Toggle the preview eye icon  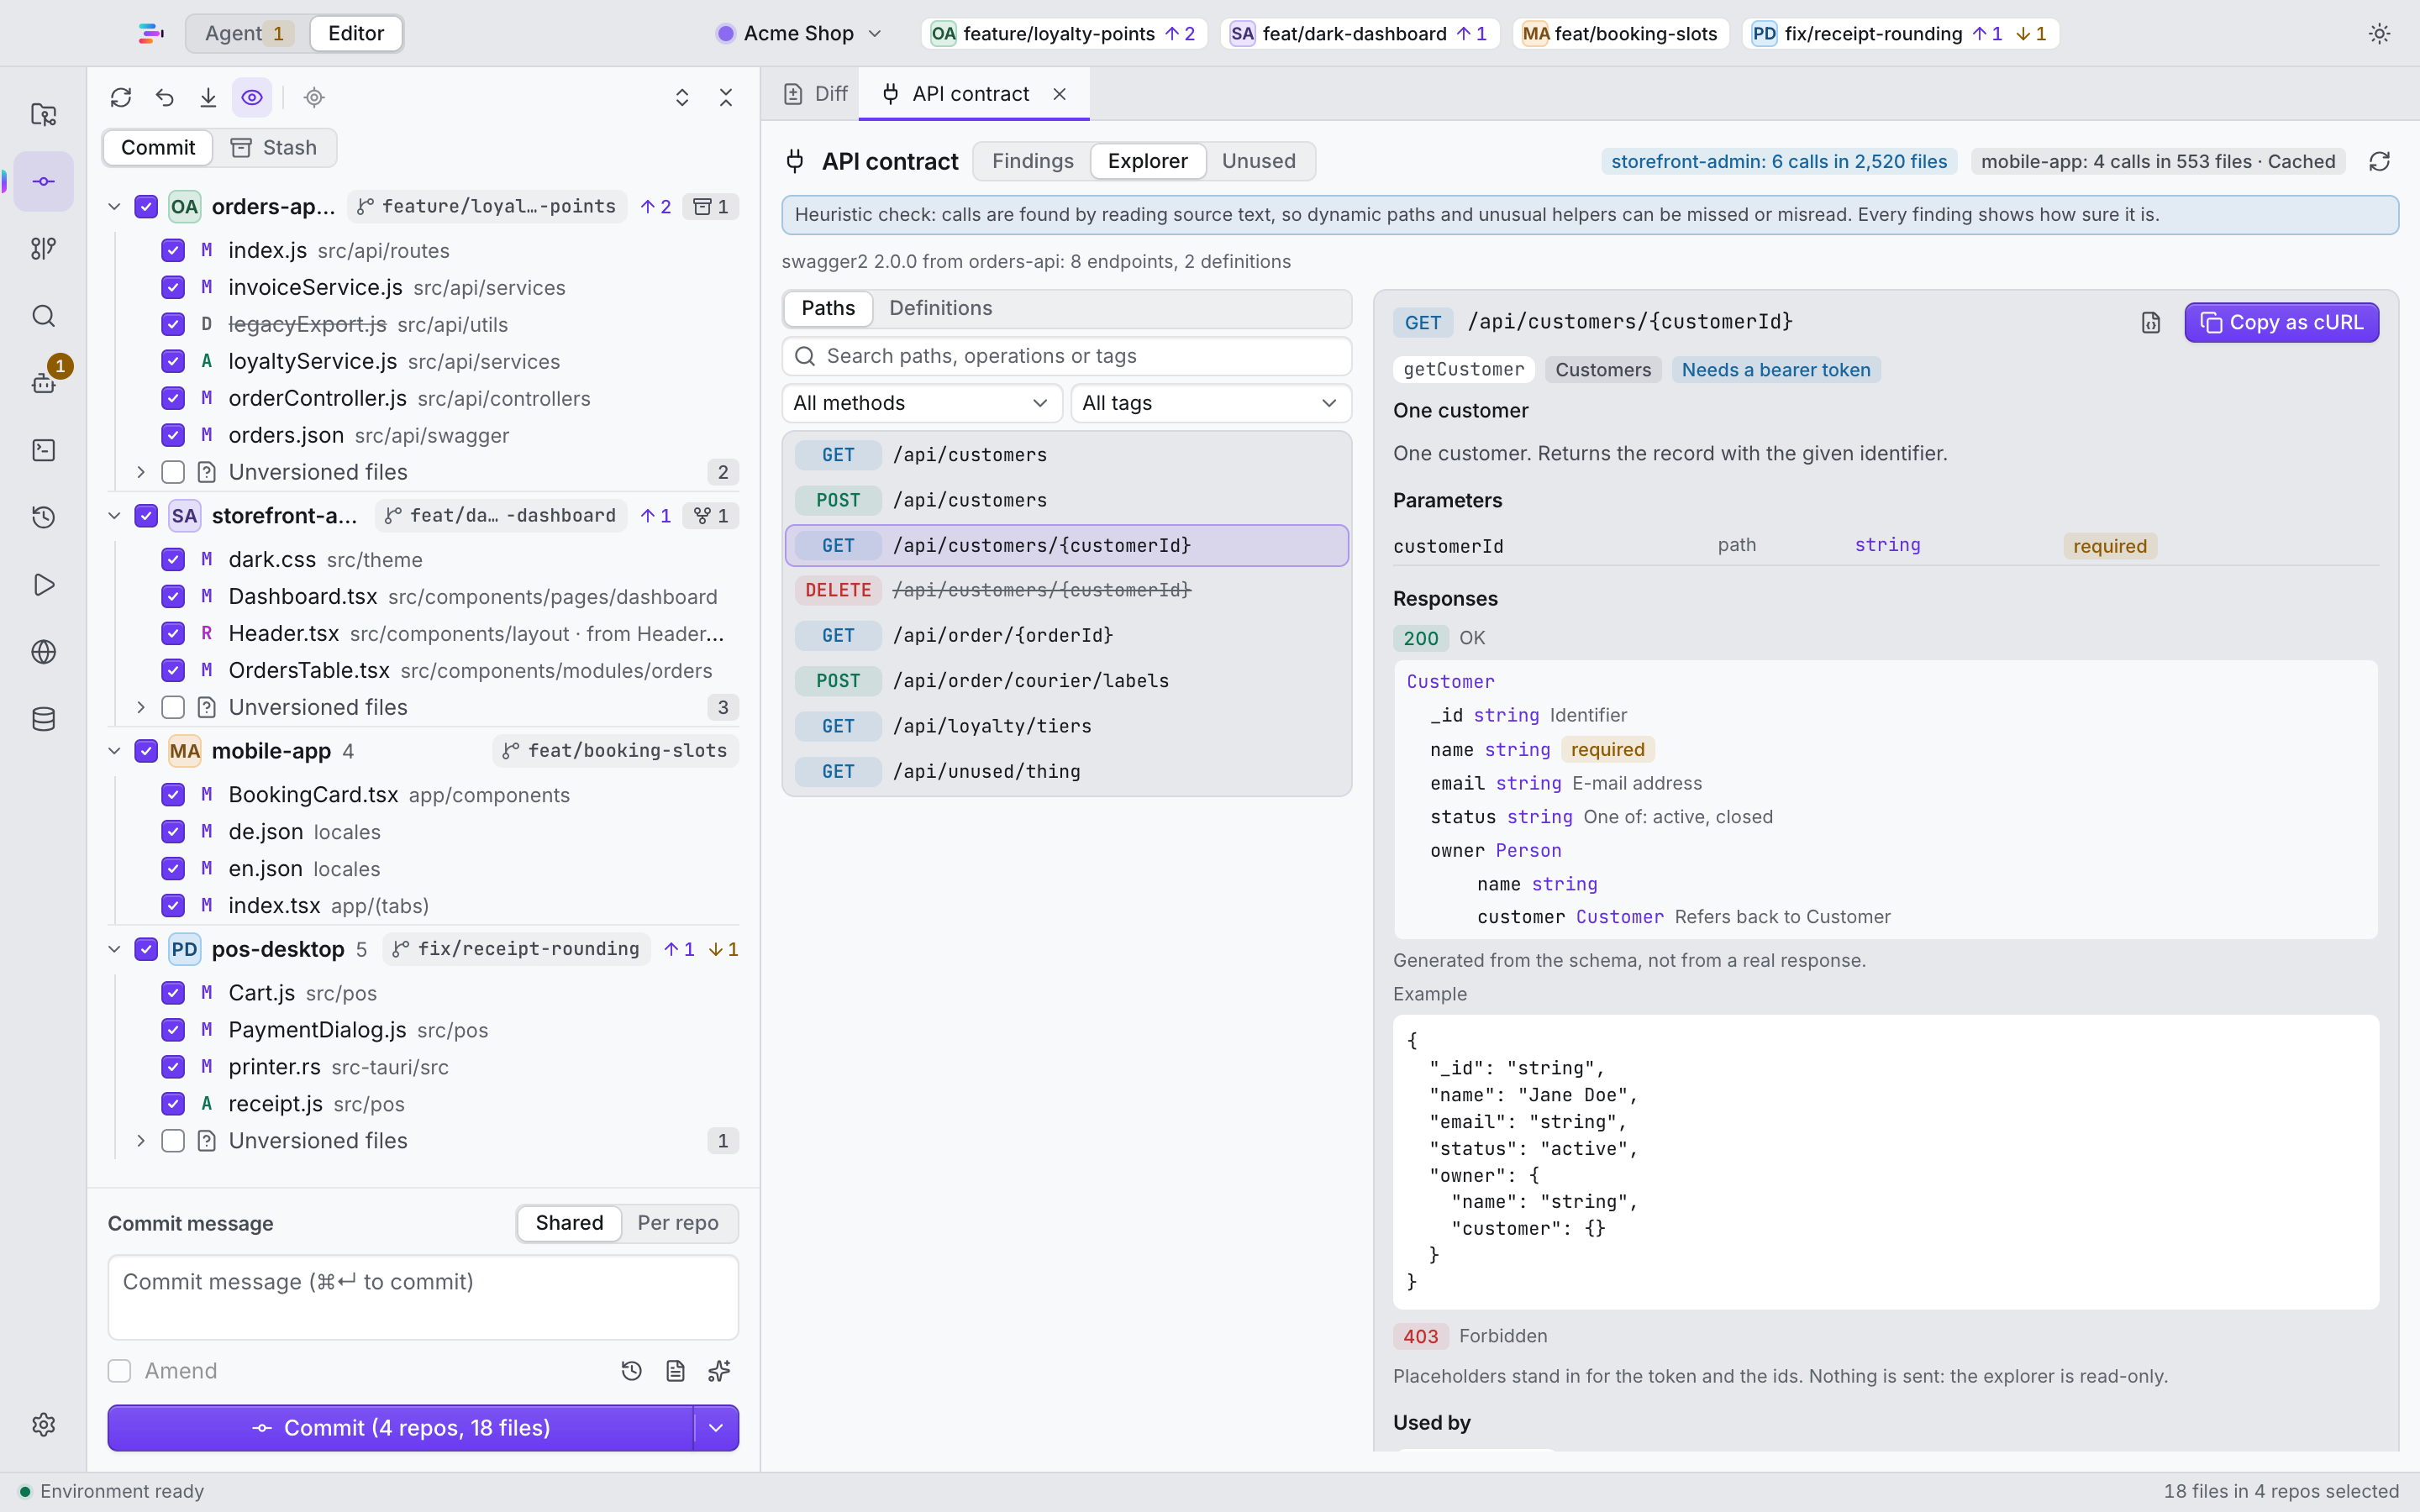coord(252,97)
